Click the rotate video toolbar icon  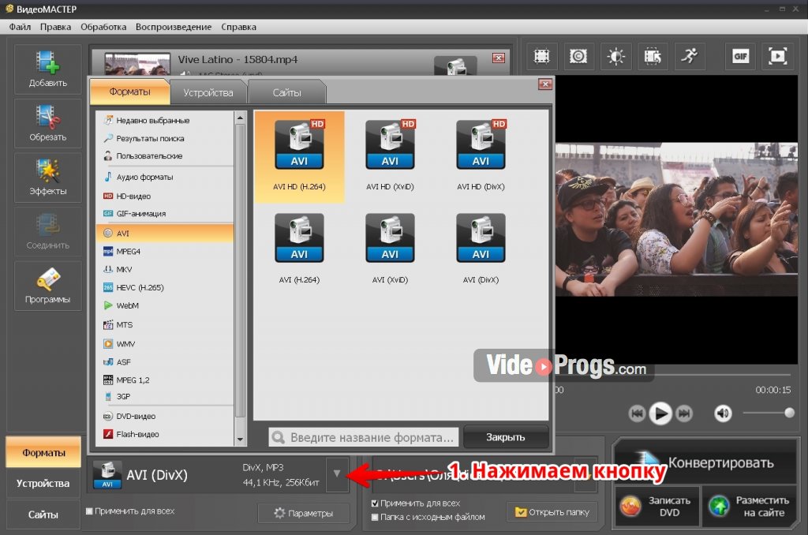tap(653, 56)
